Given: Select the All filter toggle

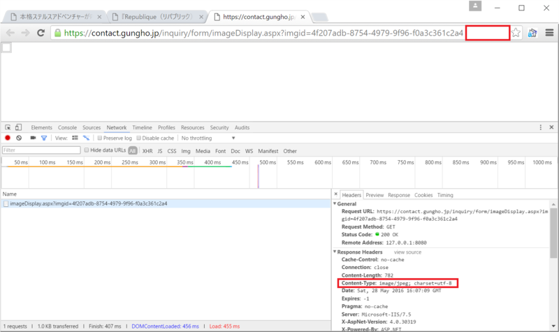Looking at the screenshot, I should point(133,151).
